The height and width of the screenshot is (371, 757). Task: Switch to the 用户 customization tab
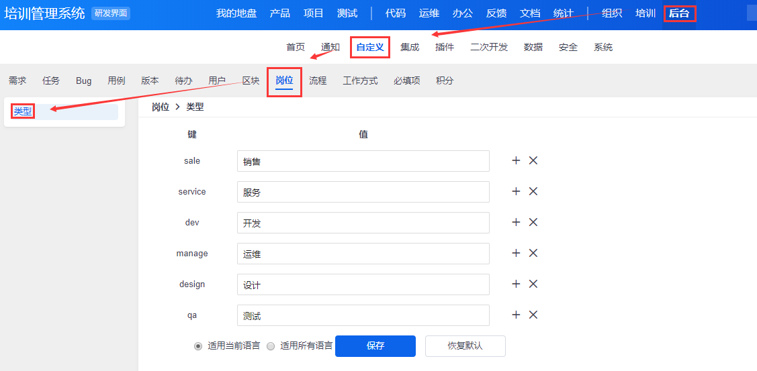click(217, 81)
